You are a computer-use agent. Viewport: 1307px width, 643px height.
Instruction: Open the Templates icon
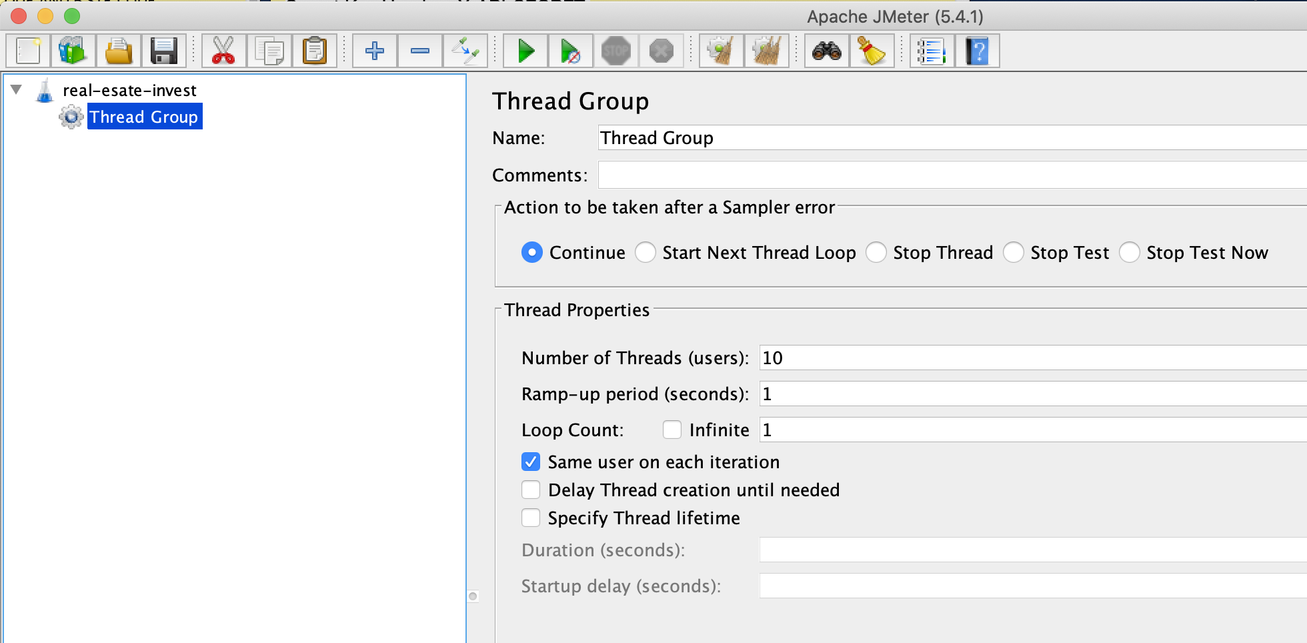[73, 51]
